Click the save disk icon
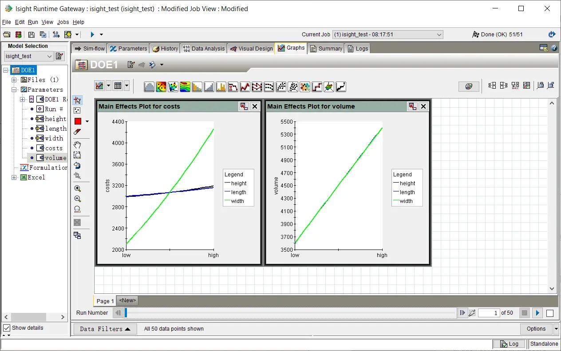This screenshot has width=561, height=351. (32, 35)
